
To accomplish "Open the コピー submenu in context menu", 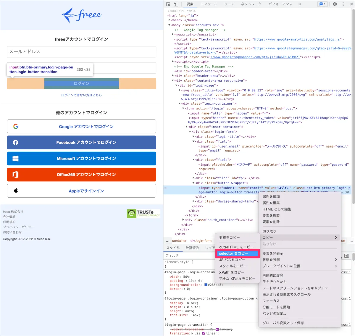I will tap(300, 238).
